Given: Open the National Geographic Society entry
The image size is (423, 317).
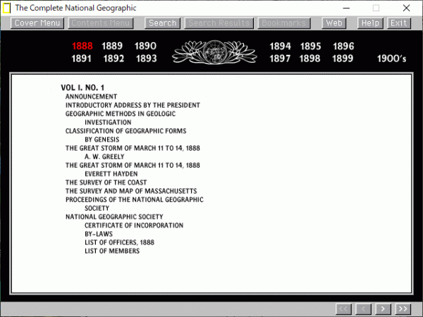Looking at the screenshot, I should tap(114, 217).
